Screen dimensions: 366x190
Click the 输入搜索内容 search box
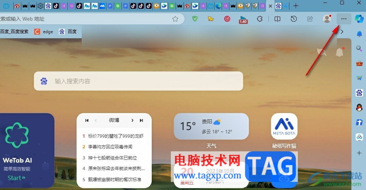[138, 81]
